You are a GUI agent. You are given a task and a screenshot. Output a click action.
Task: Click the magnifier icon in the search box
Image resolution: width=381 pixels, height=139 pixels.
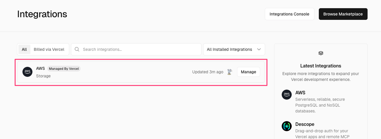click(77, 49)
